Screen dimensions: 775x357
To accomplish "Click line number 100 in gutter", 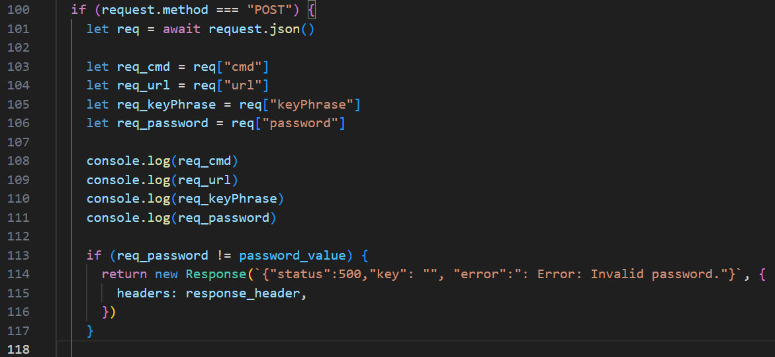I will (18, 11).
